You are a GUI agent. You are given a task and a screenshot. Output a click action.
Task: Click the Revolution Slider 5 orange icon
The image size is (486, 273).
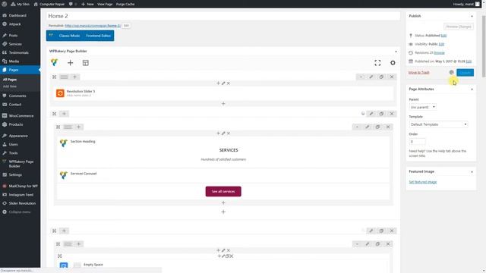[60, 93]
